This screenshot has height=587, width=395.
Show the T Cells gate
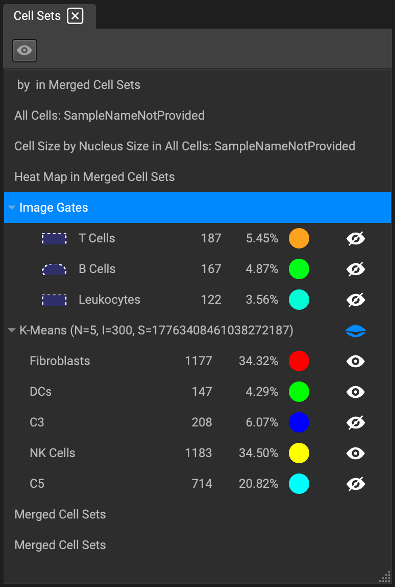[x=355, y=238]
